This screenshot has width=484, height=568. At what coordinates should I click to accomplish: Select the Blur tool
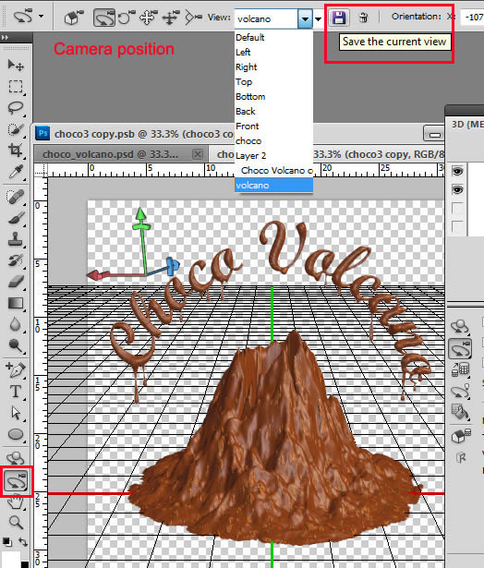16,324
